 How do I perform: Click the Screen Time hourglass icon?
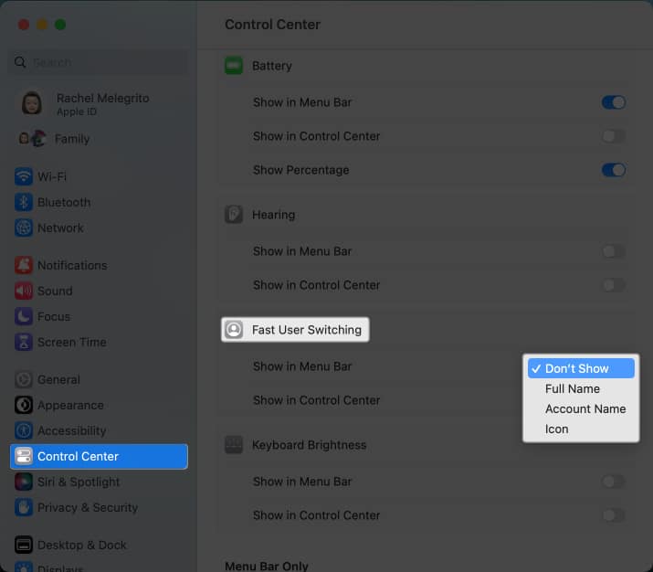[24, 342]
